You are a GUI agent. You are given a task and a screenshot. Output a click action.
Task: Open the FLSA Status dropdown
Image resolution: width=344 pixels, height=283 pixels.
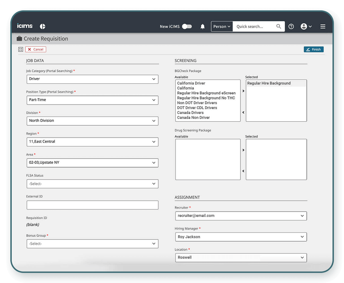[x=92, y=184]
